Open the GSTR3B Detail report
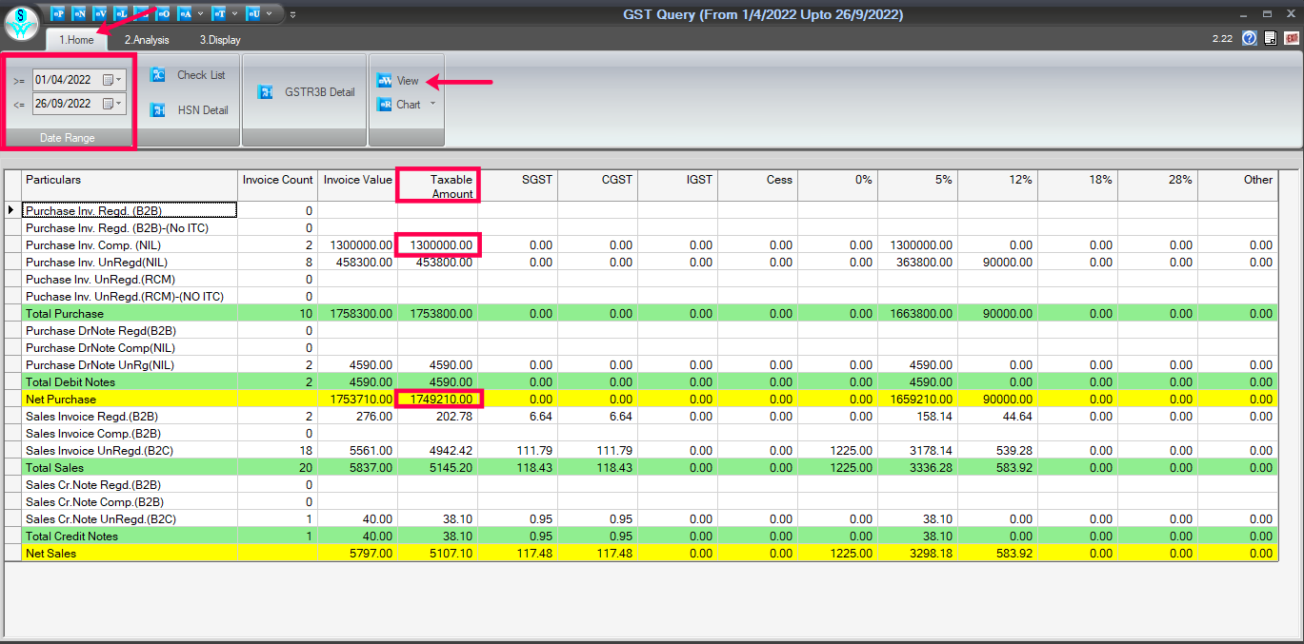The height and width of the screenshot is (644, 1304). tap(306, 92)
